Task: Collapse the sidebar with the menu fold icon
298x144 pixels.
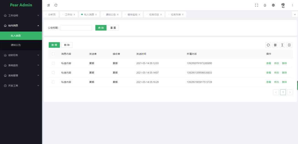Action: tap(49, 5)
